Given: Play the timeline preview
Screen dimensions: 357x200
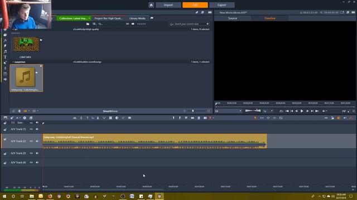Looking at the screenshot, I should pos(302,111).
